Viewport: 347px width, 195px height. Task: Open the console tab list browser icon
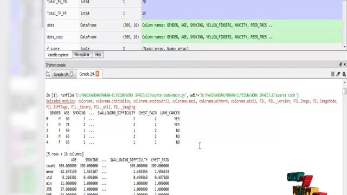(48, 74)
